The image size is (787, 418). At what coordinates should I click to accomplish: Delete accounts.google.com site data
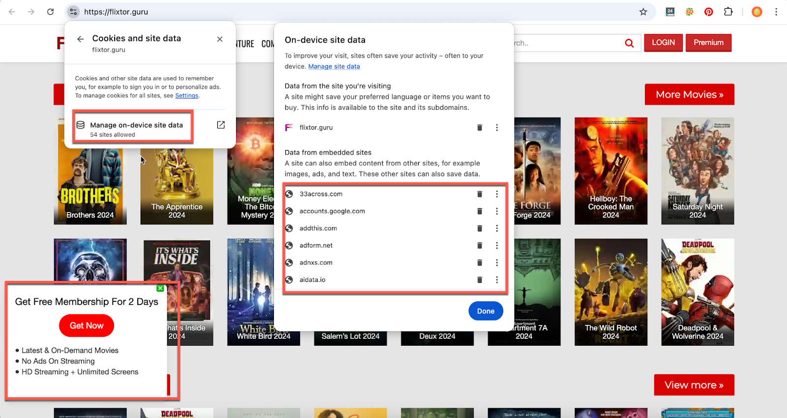click(x=480, y=211)
